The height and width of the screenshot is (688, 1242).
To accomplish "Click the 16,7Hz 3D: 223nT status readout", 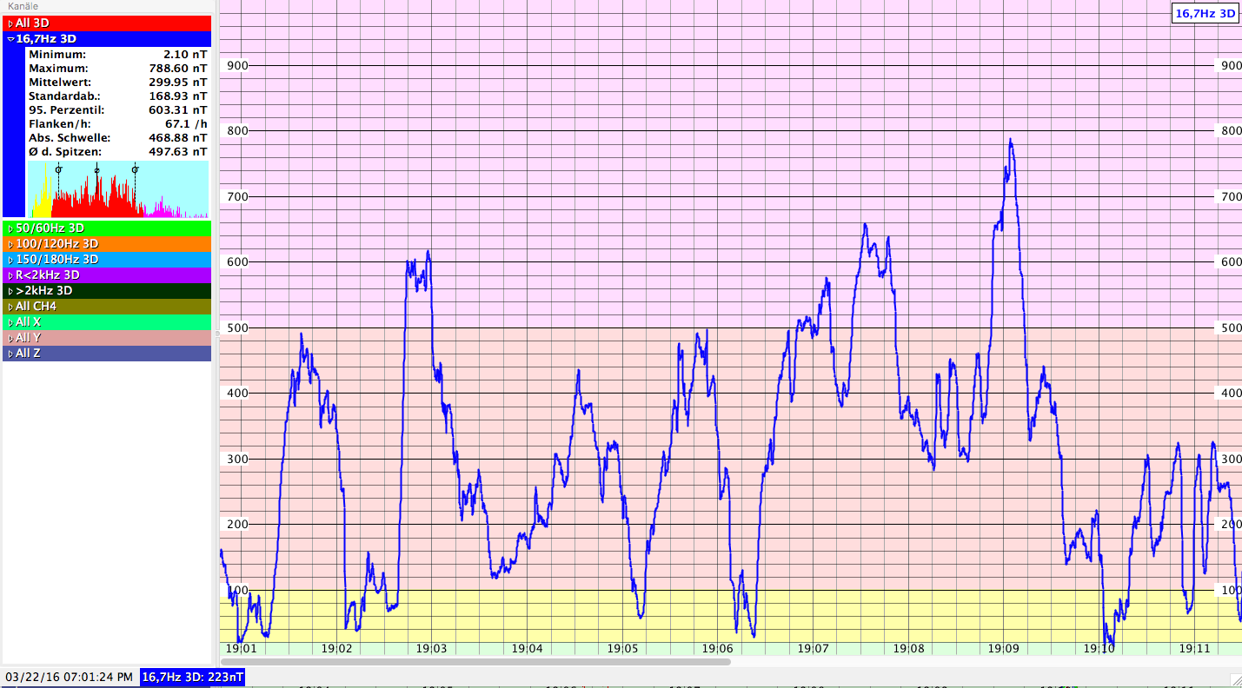I will click(x=193, y=677).
